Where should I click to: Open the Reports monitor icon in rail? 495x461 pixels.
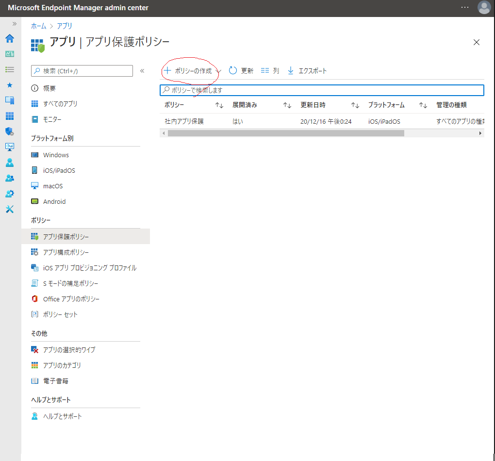(10, 147)
